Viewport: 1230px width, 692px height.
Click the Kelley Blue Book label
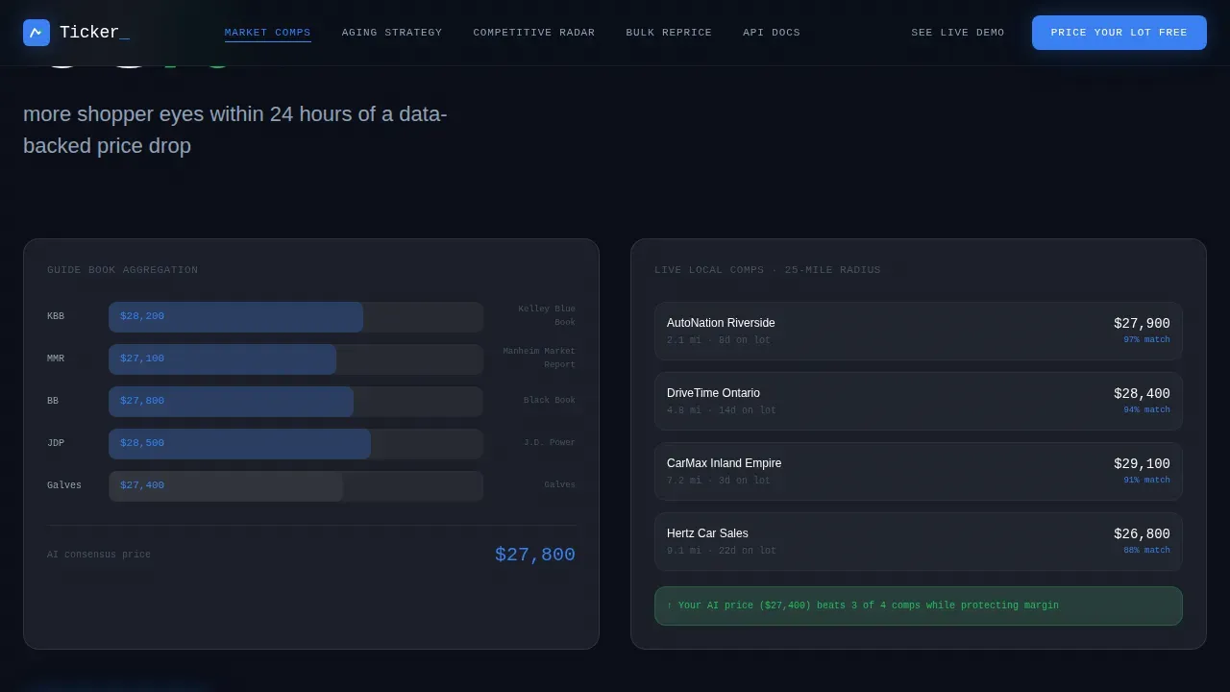547,315
